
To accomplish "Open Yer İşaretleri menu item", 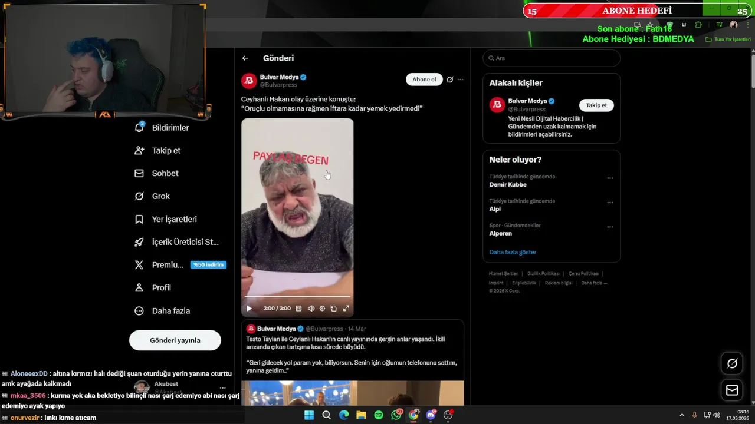I will (x=175, y=219).
